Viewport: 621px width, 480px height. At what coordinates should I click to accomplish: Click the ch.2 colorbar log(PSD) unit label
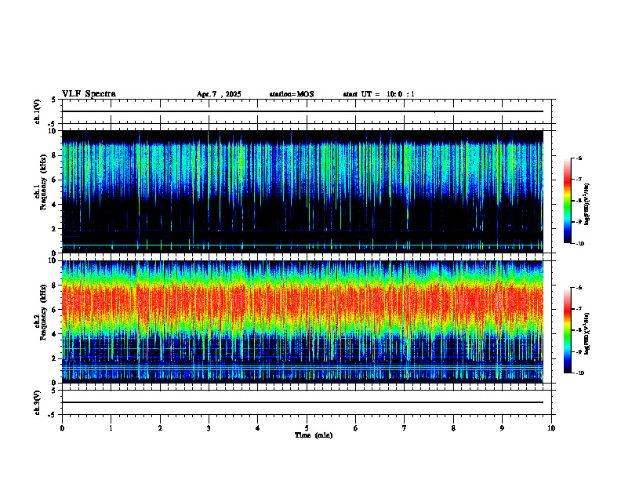click(587, 333)
